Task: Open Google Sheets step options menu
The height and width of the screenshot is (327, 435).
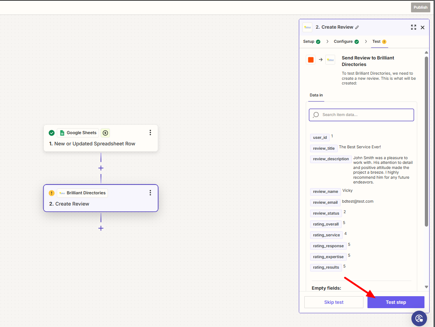Action: (x=150, y=133)
